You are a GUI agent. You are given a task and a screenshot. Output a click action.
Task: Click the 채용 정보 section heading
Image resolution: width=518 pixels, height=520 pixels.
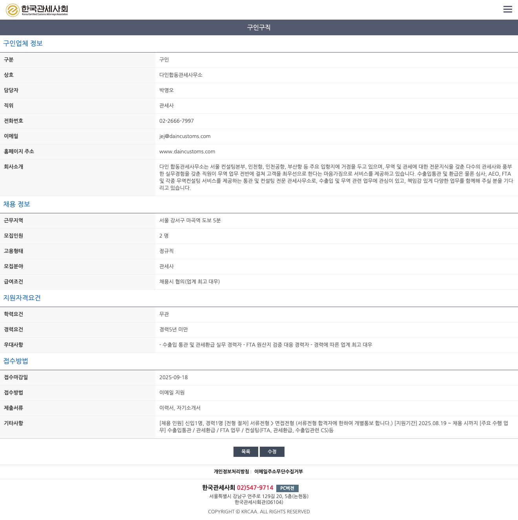coord(16,204)
